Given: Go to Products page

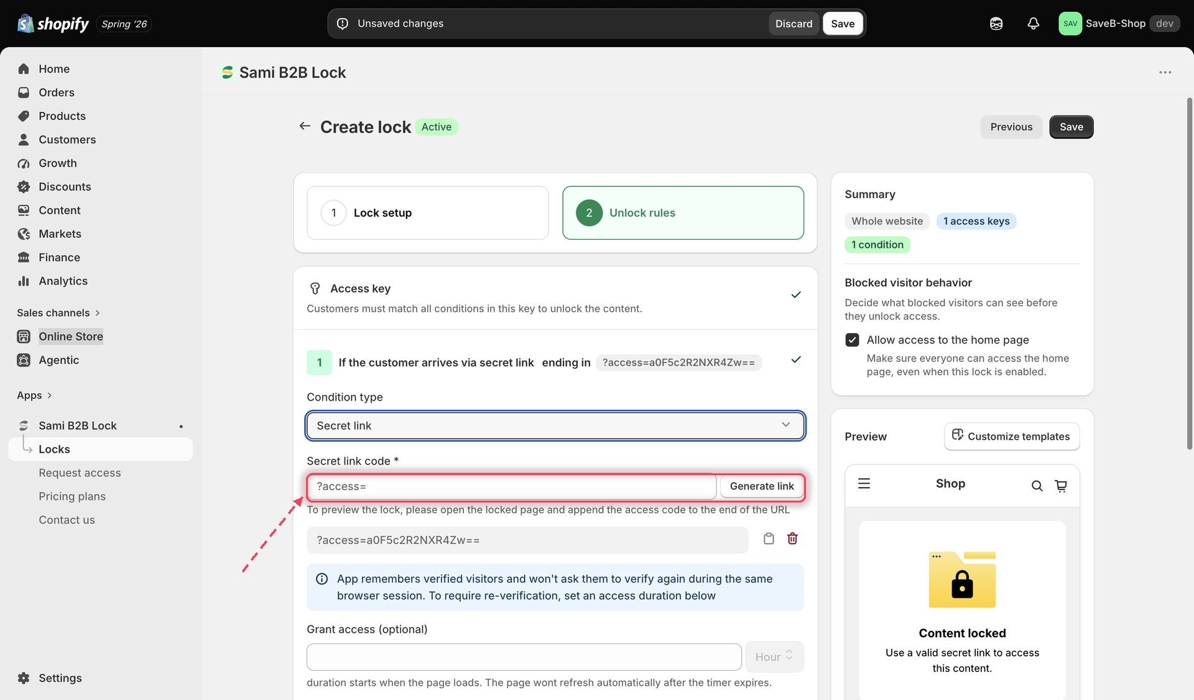Looking at the screenshot, I should point(62,116).
